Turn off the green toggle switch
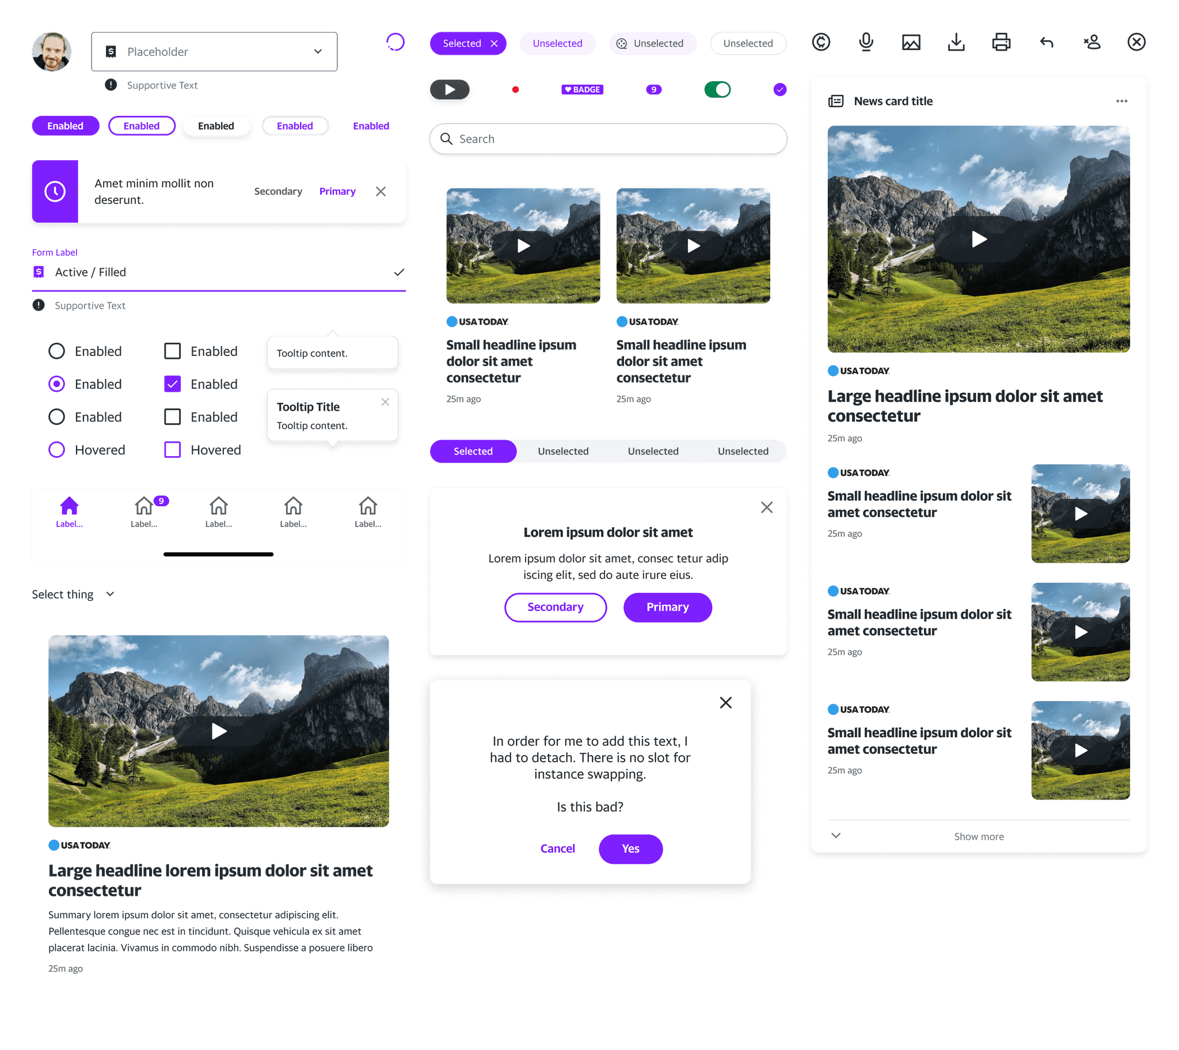The width and height of the screenshot is (1179, 1050). pyautogui.click(x=717, y=89)
